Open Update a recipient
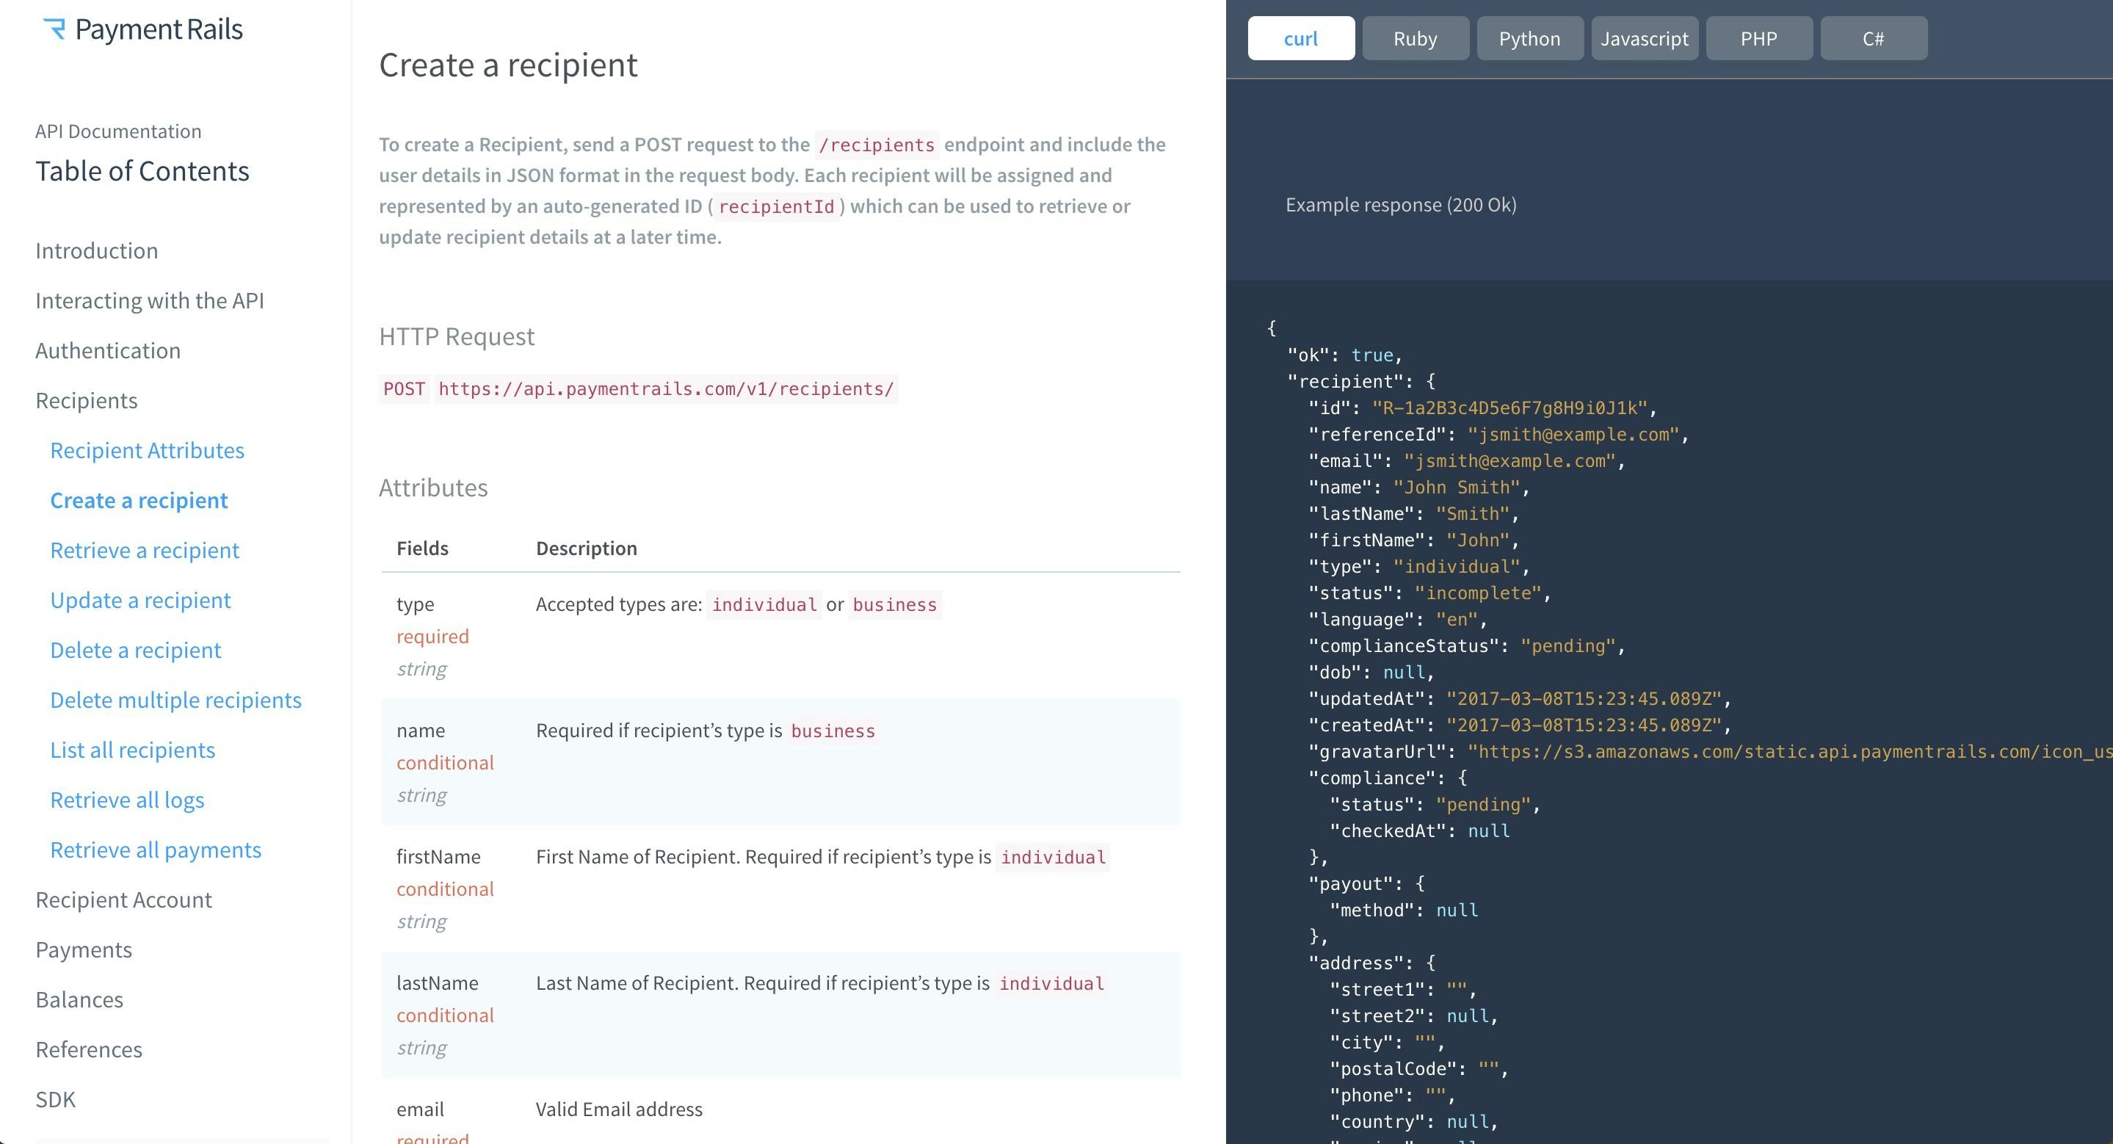The height and width of the screenshot is (1144, 2113). pos(140,599)
